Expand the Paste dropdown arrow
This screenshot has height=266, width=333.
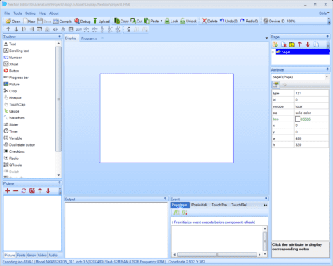pos(162,21)
